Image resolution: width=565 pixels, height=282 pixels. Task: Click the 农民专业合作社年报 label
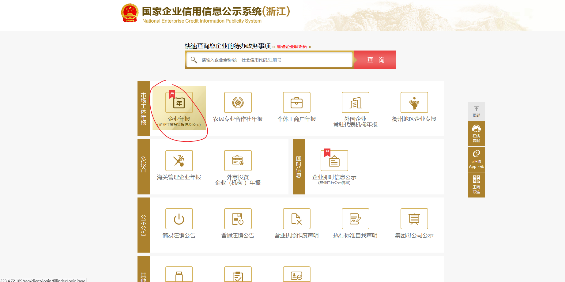click(x=238, y=119)
